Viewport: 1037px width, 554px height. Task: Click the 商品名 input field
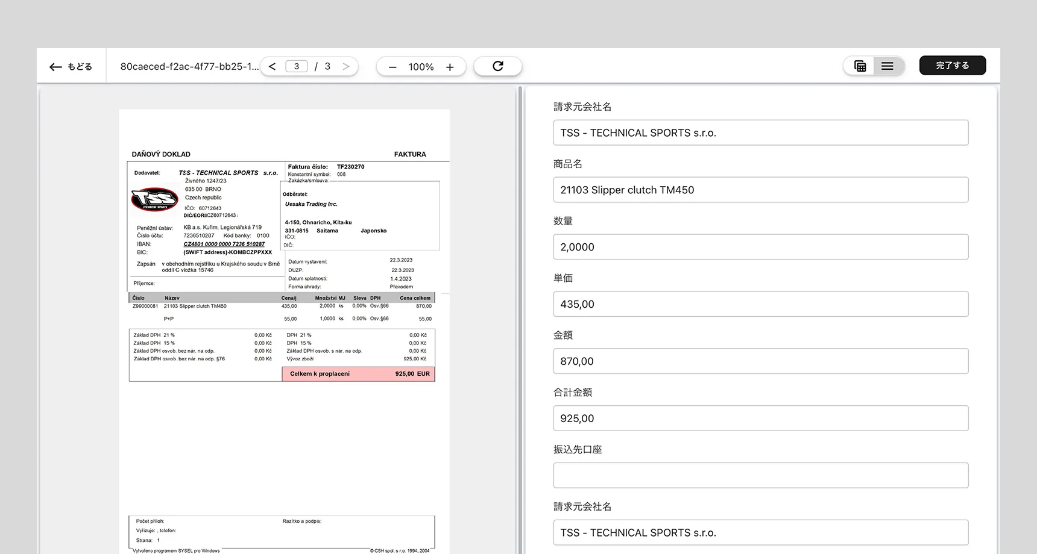(x=761, y=190)
